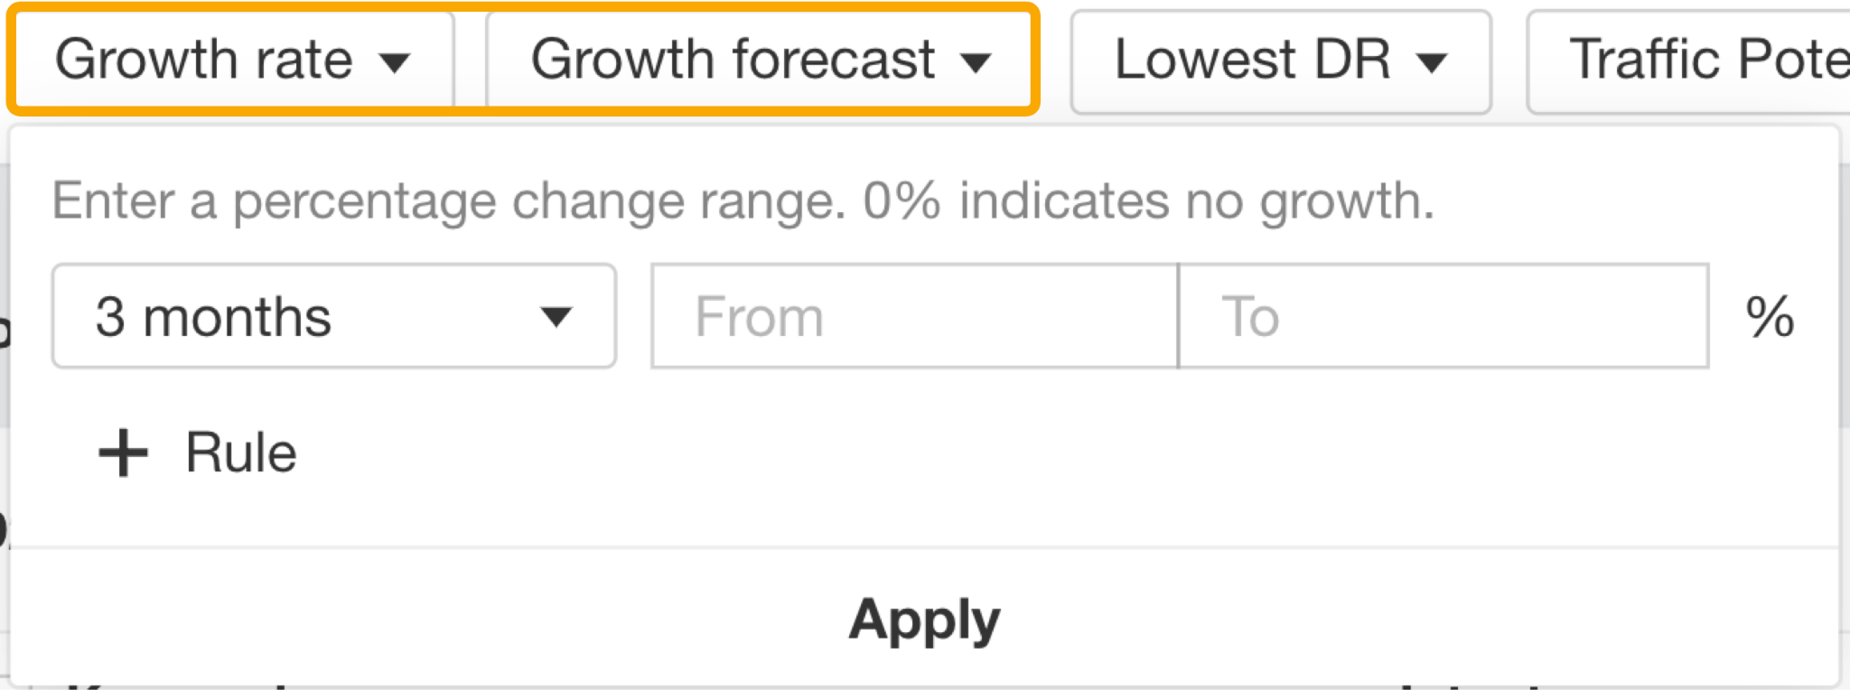Click the arrow inside the 3 months selector
Image resolution: width=1850 pixels, height=690 pixels.
pos(556,317)
